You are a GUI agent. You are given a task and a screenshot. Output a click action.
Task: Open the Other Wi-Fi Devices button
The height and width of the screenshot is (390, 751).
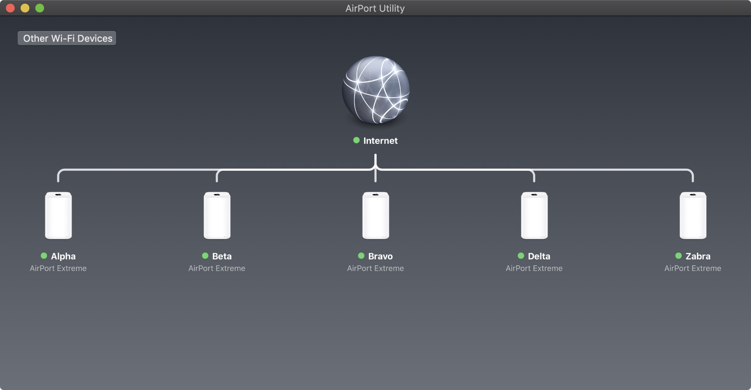coord(67,38)
